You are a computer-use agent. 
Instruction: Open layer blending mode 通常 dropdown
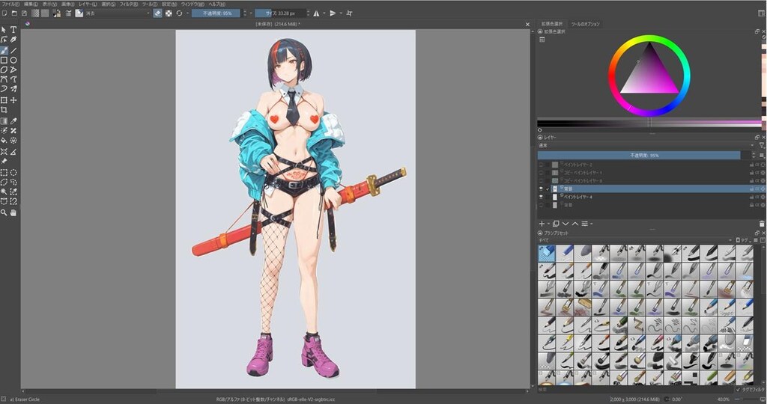pos(645,146)
